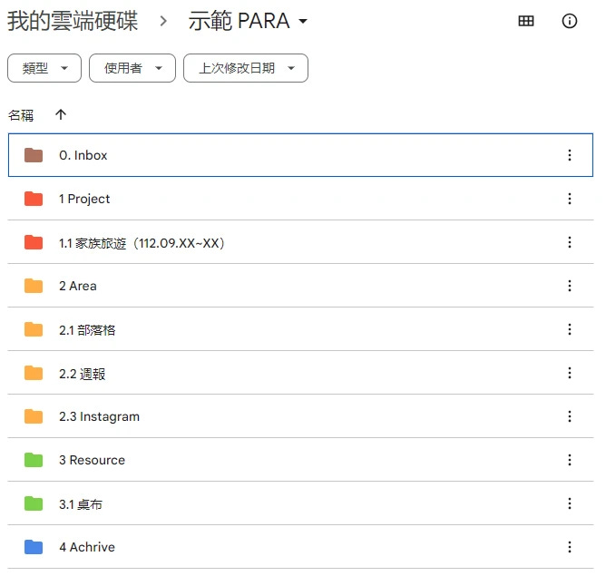This screenshot has width=606, height=576.
Task: Open the 類型 filter dropdown
Action: [x=44, y=68]
